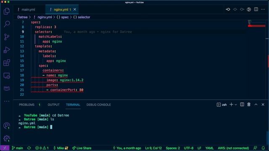Click the feedback icon in status bar

pos(255,148)
